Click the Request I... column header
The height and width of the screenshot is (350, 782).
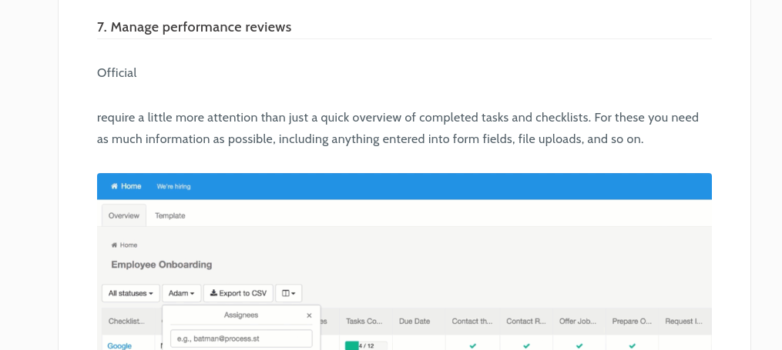(x=683, y=321)
